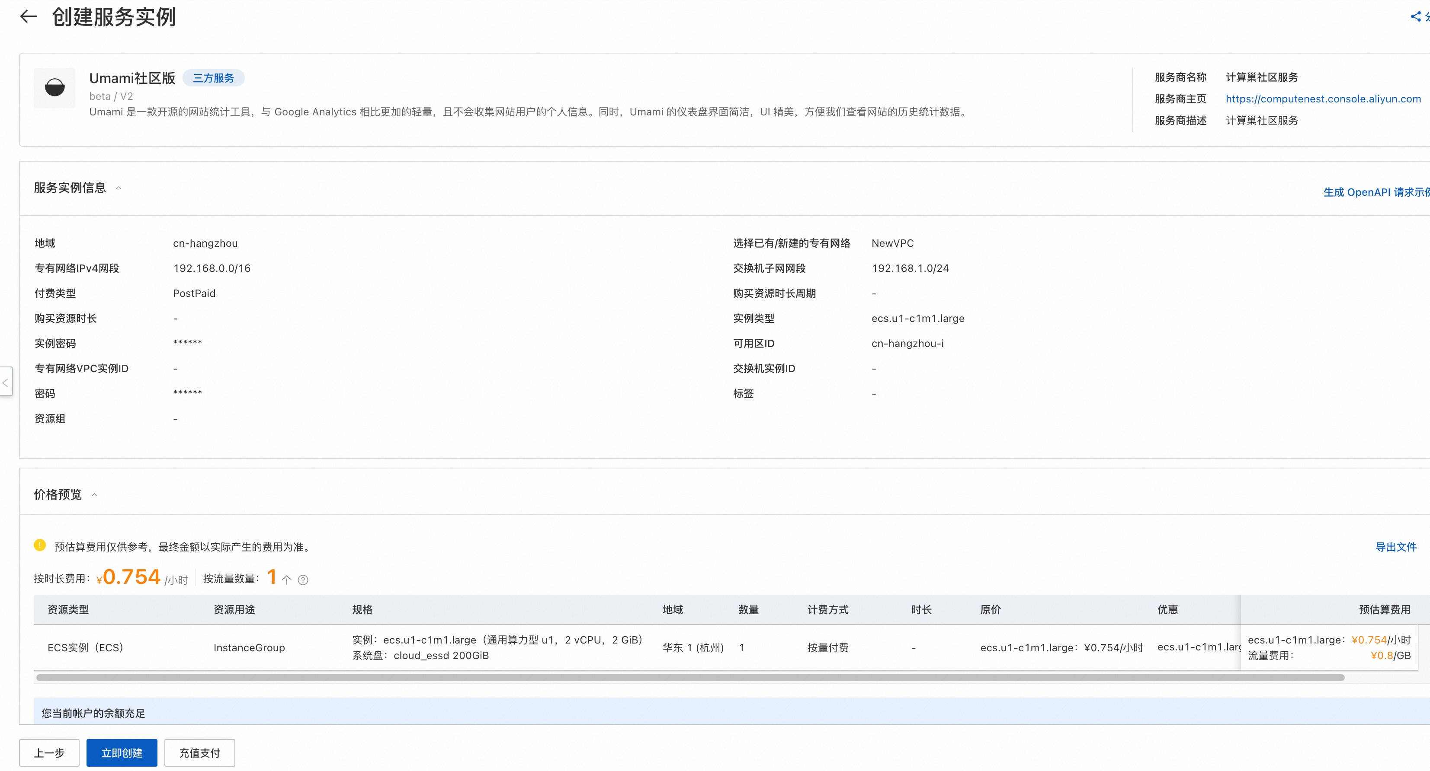The width and height of the screenshot is (1430, 771).
Task: Collapse the 服务实例信息 section
Action: [x=118, y=188]
